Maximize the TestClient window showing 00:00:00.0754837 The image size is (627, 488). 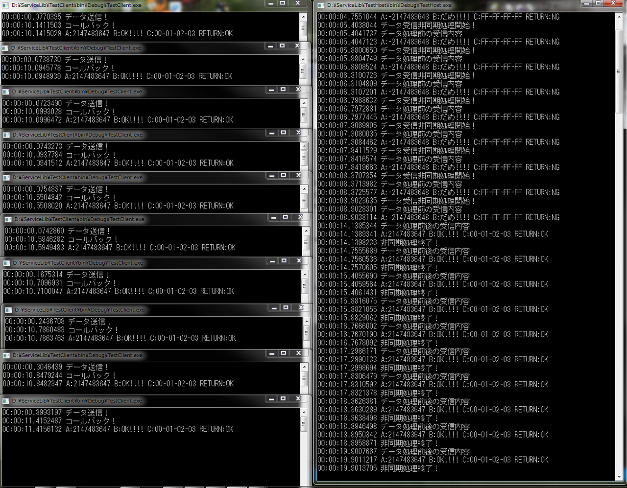(x=283, y=175)
